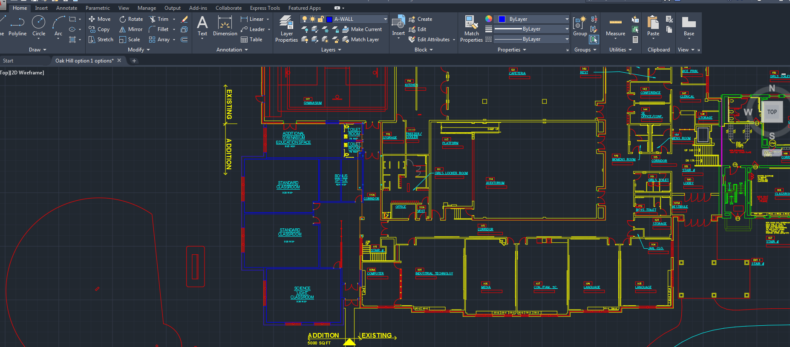Select the Erase tool icon

tap(184, 19)
